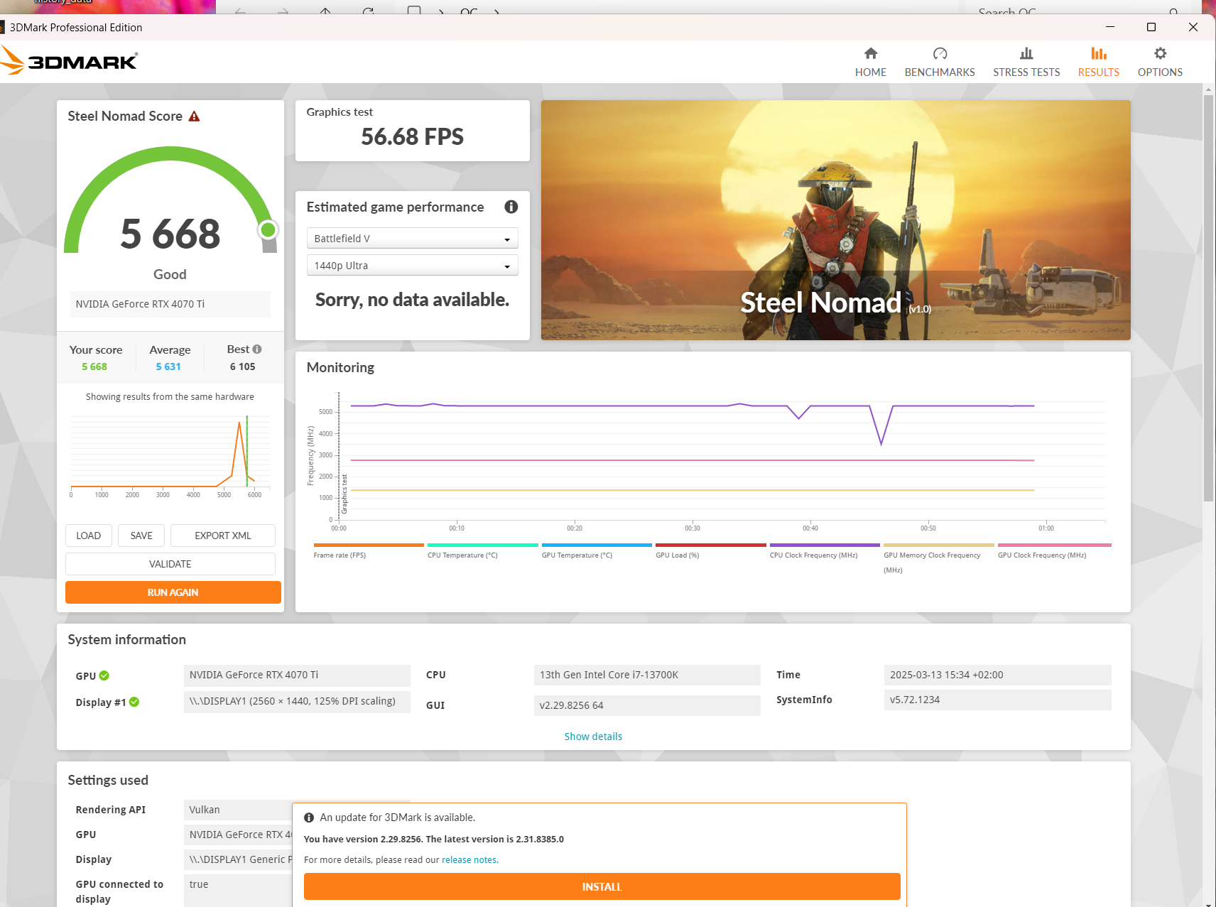Maximize the 3DMark window
The width and height of the screenshot is (1216, 907).
pos(1151,27)
